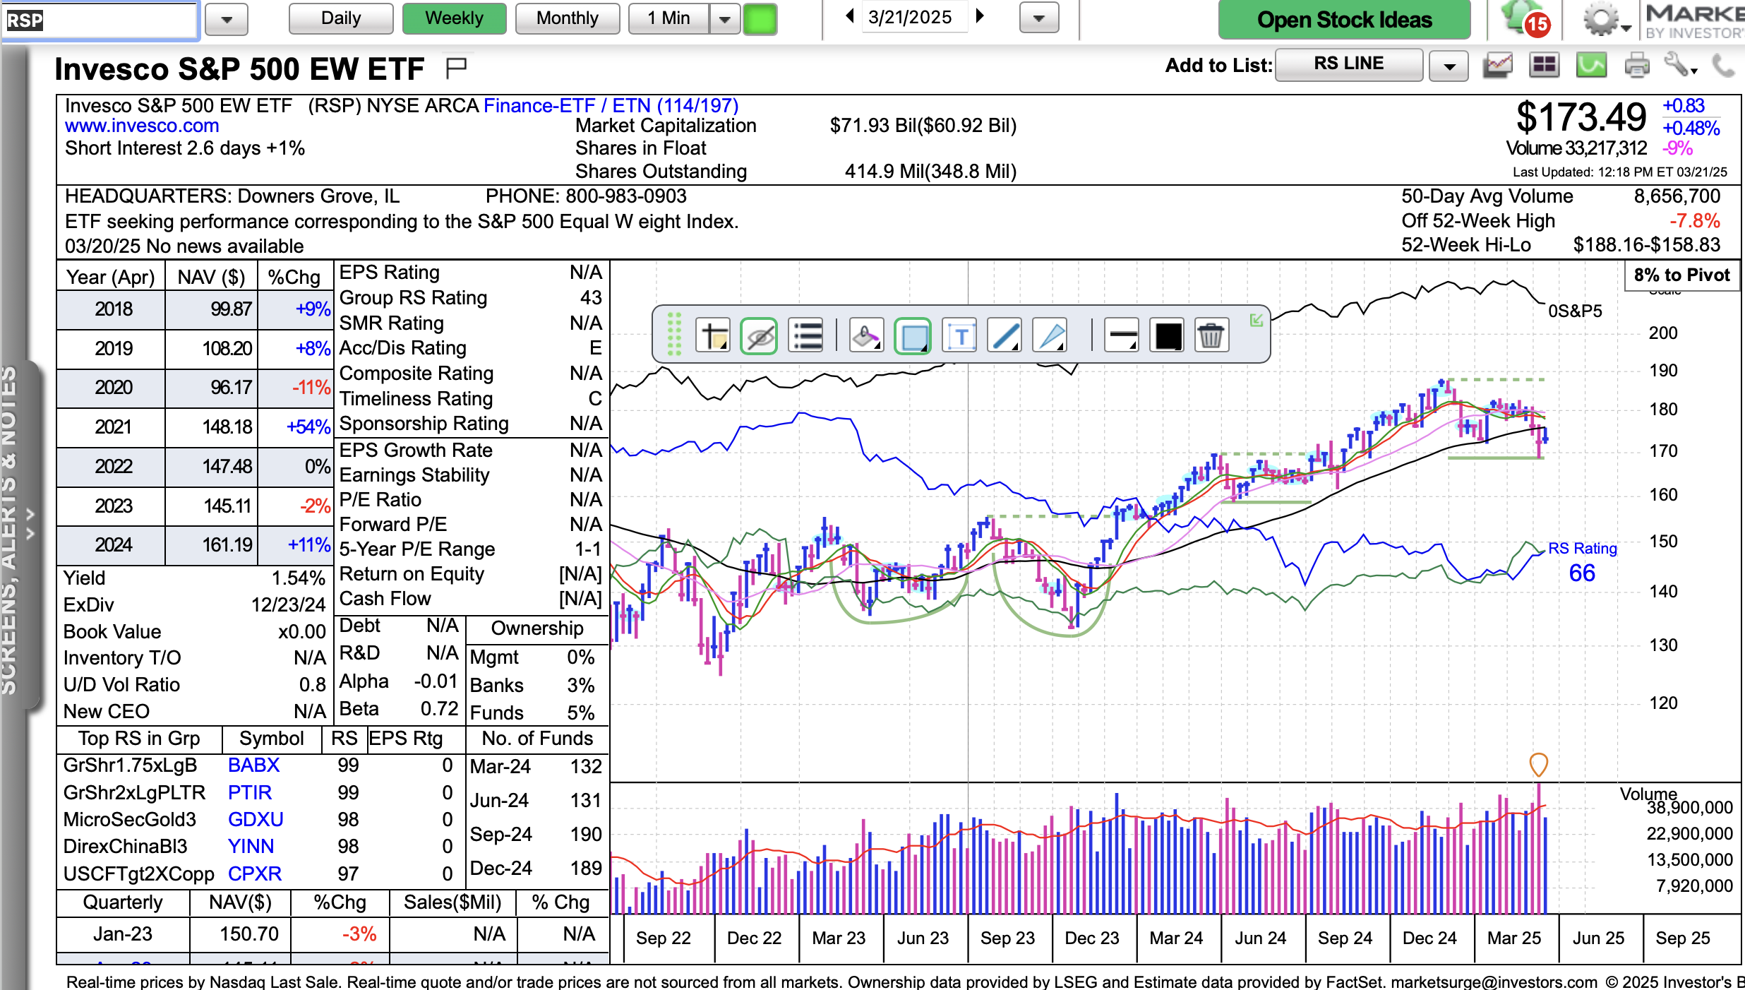1745x990 pixels.
Task: Click the annotation list icon in drawing toolbar
Action: [x=806, y=336]
